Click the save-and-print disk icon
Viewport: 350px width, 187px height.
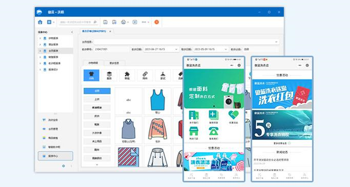point(114,22)
